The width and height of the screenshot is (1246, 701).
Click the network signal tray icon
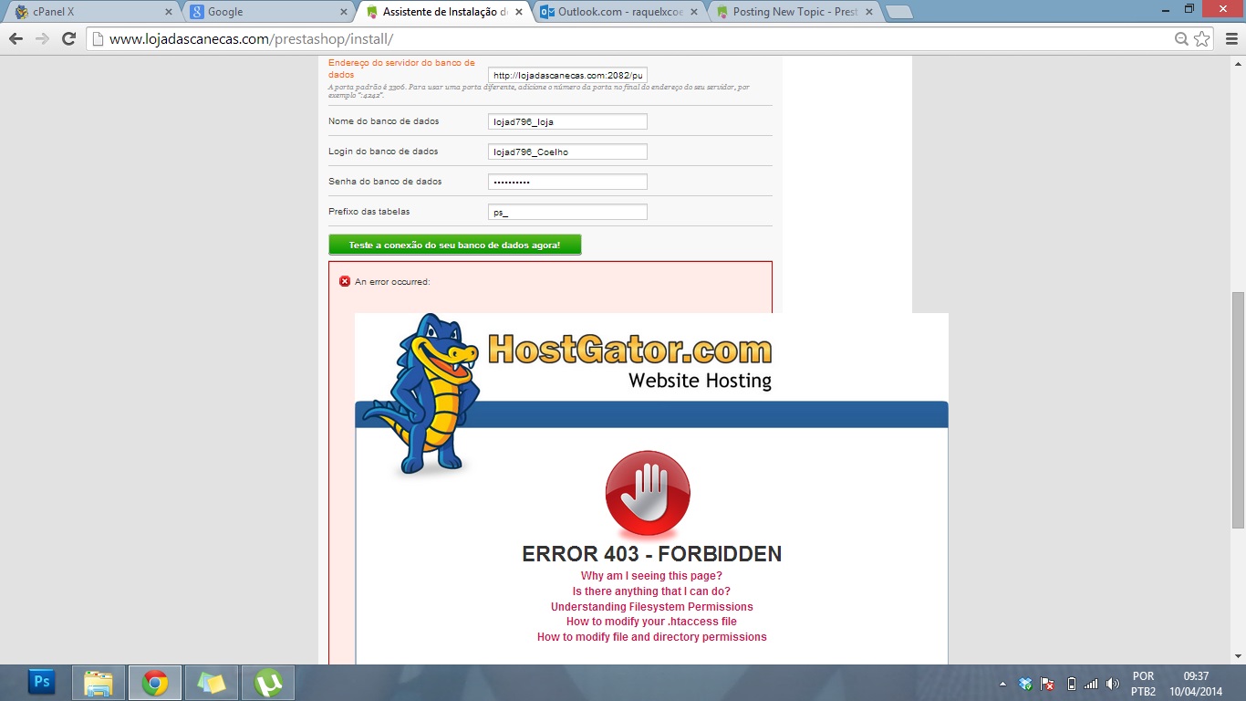point(1091,684)
